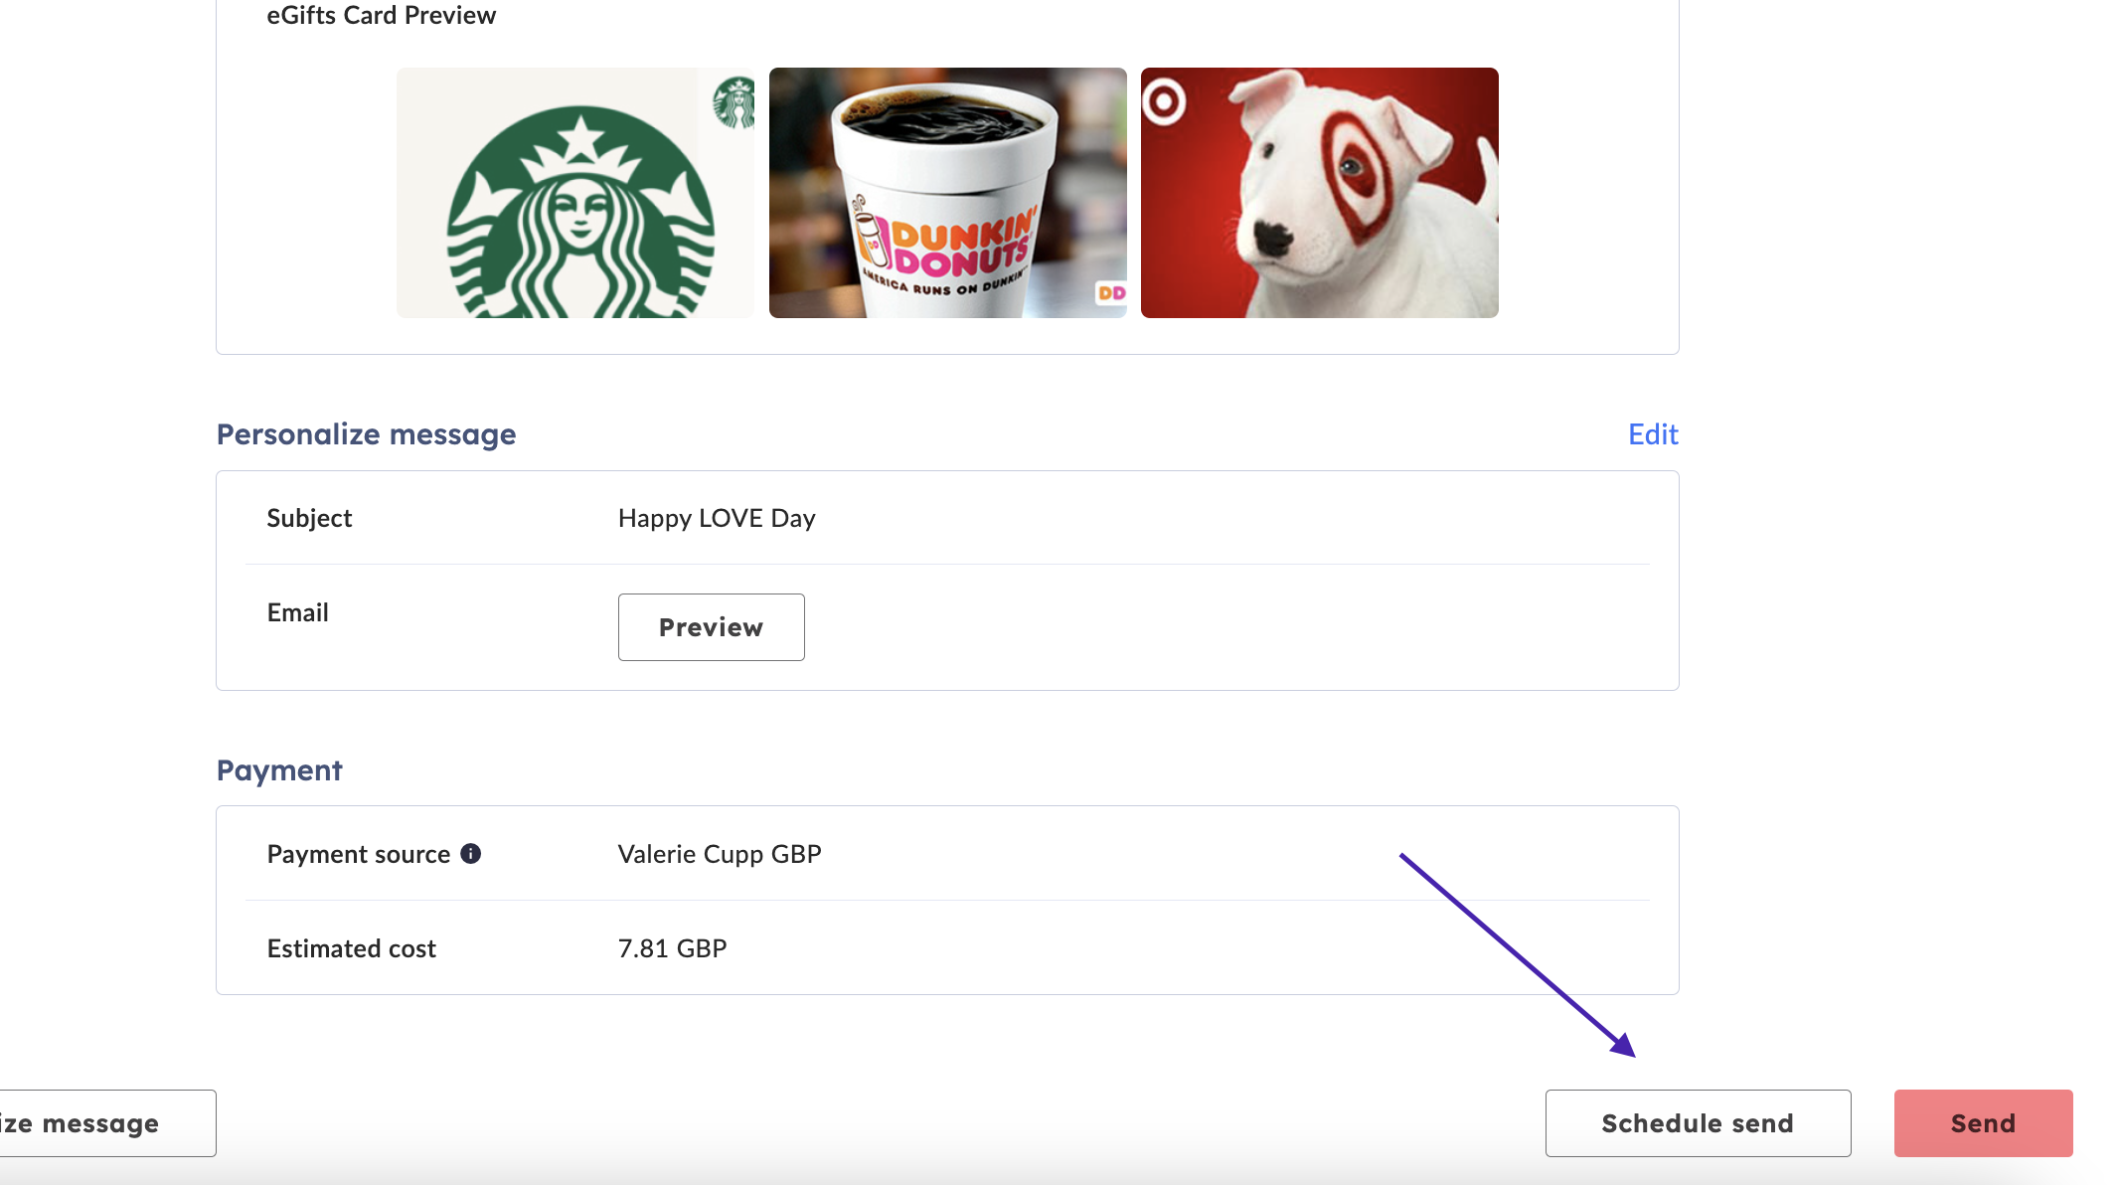This screenshot has height=1185, width=2119.
Task: Click the Schedule send button
Action: coord(1698,1123)
